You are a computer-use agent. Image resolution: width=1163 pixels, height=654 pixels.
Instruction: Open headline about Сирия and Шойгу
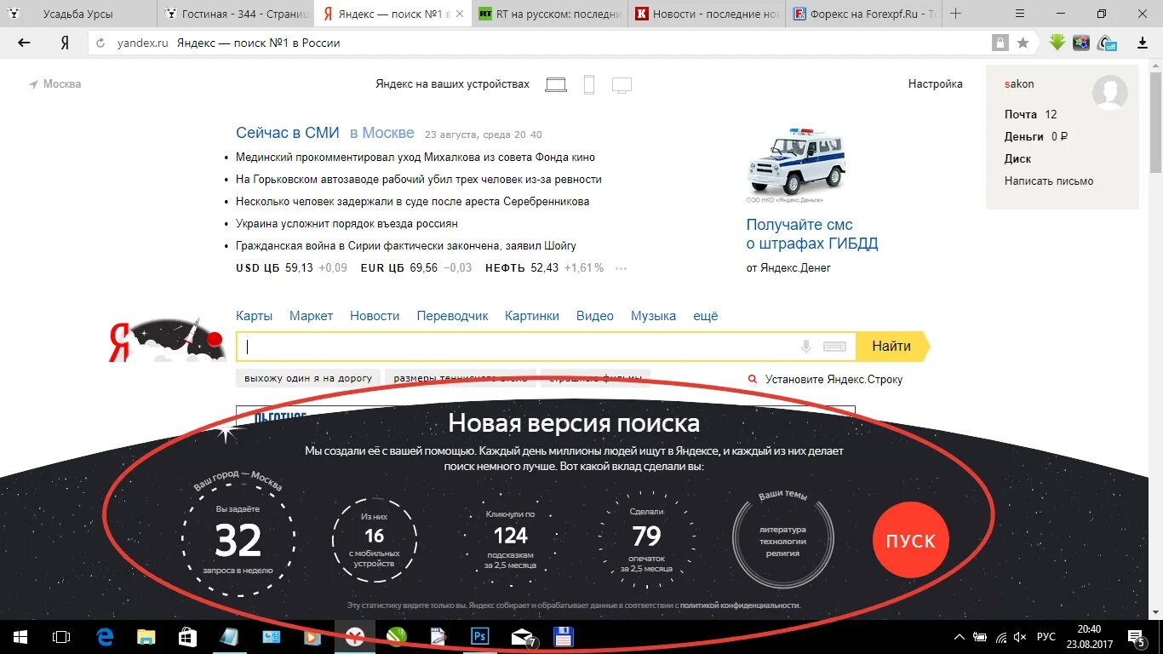click(x=406, y=246)
